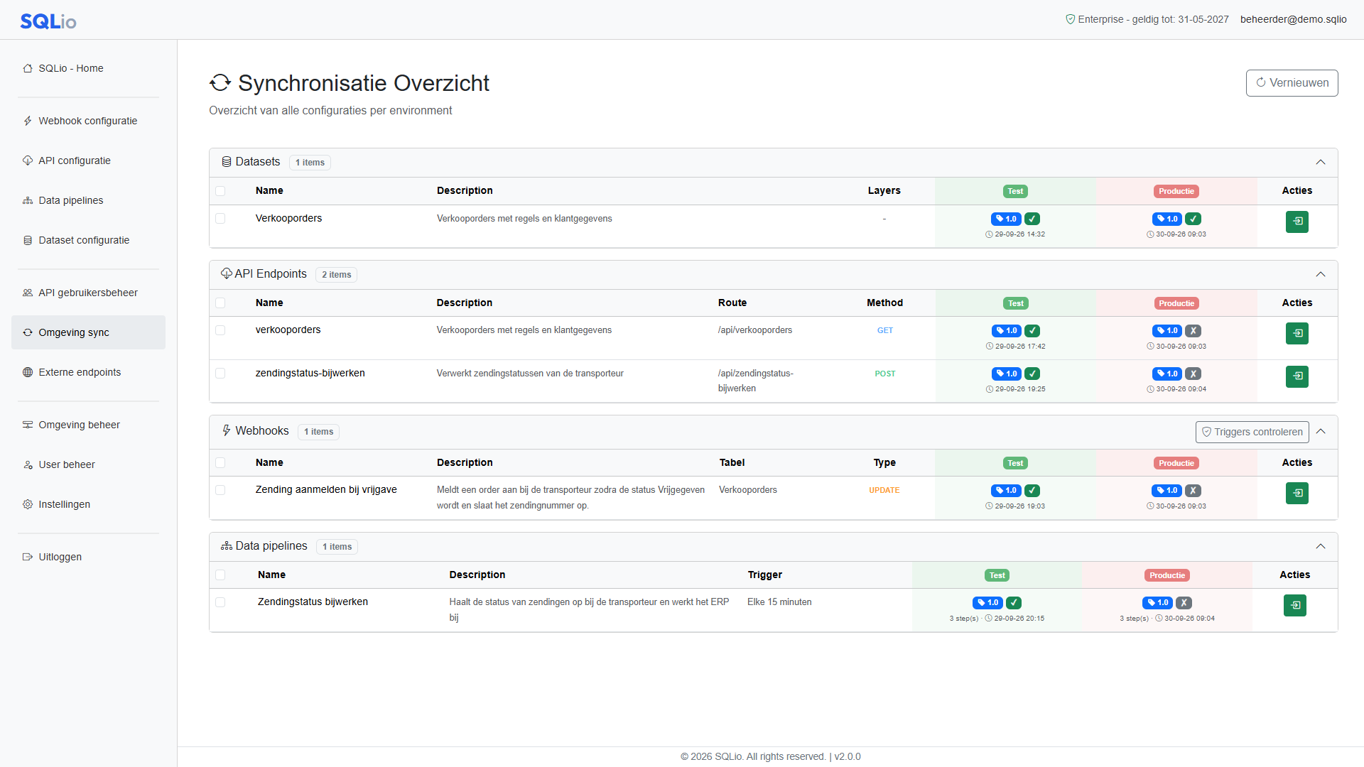Click sync action for Zending aanmelden webhook
Screen dimensions: 1364x767
(x=1297, y=493)
